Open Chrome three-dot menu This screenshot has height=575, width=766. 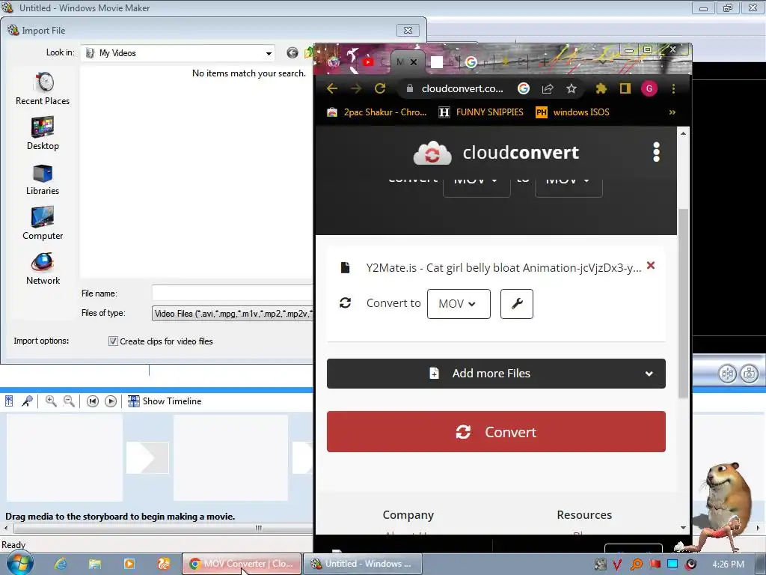click(x=674, y=88)
